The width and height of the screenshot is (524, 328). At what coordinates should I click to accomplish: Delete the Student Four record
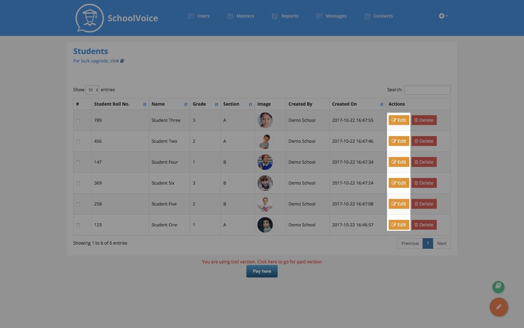coord(424,162)
